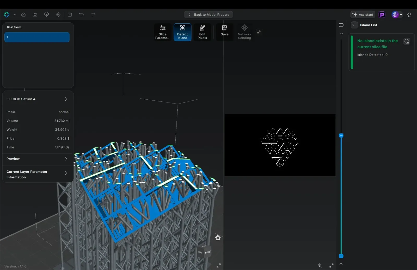Expand the 3D viewport to fullscreen
The width and height of the screenshot is (417, 270).
pyautogui.click(x=219, y=266)
